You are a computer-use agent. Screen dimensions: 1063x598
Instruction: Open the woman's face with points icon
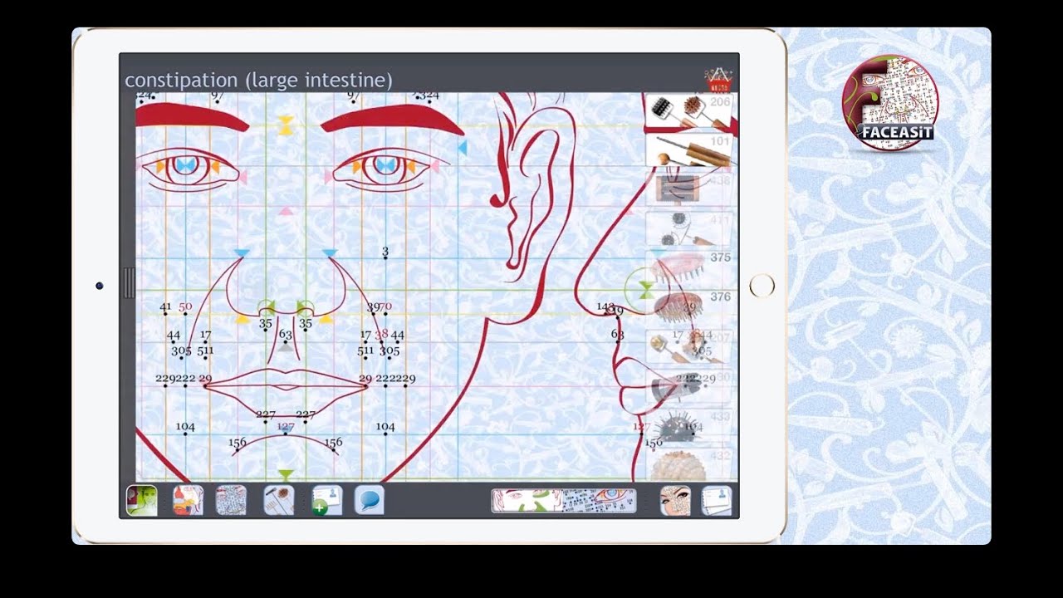click(675, 501)
